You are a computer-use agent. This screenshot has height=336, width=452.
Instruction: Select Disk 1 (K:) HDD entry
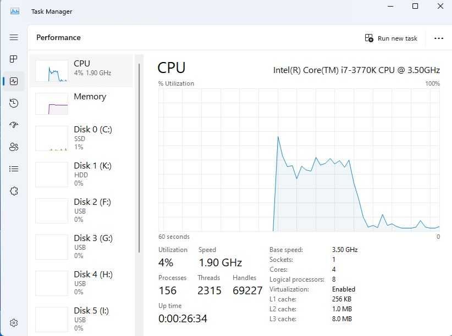(81, 175)
